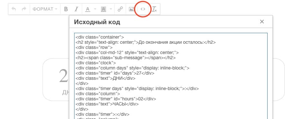Click the class="column days" line
The height and width of the screenshot is (119, 285).
pos(133,68)
